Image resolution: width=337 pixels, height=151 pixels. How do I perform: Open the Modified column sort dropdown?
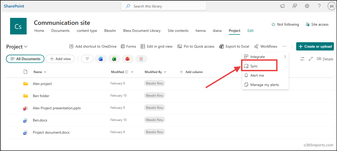tap(132, 72)
